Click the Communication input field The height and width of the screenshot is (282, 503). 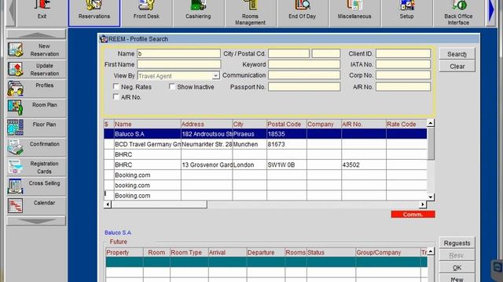pos(304,75)
